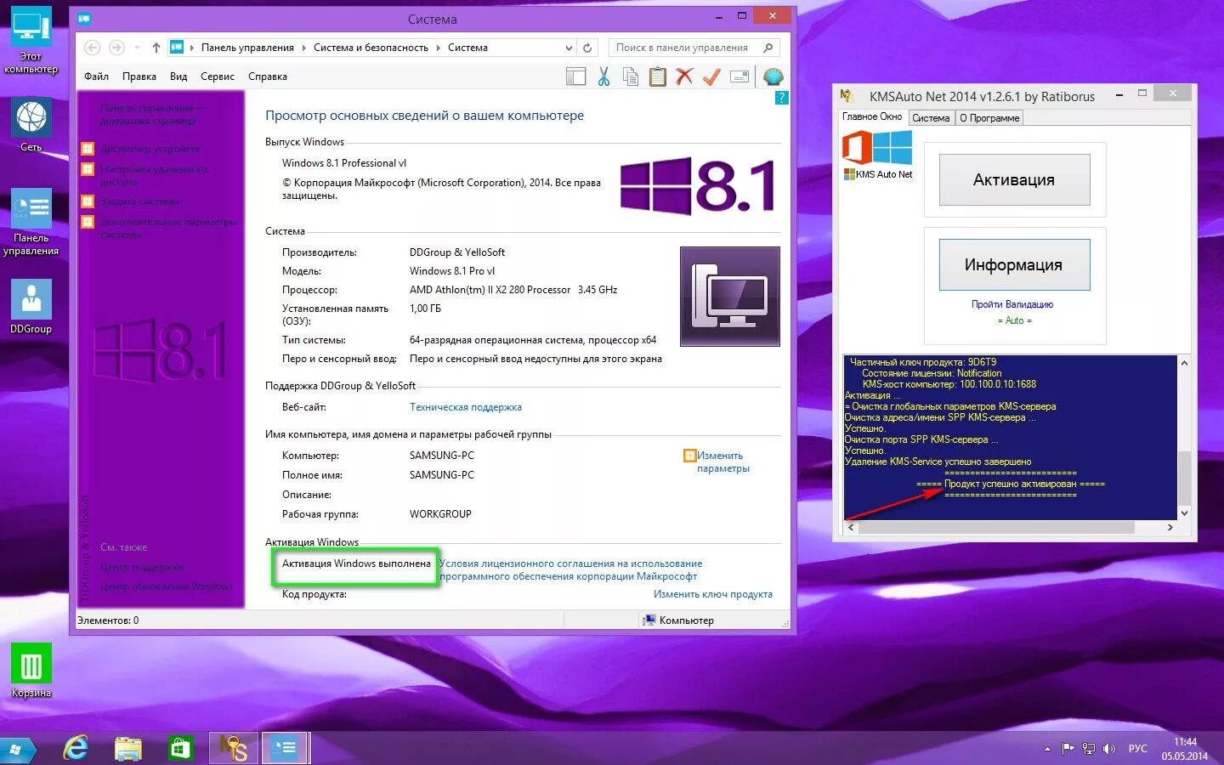The height and width of the screenshot is (765, 1224).
Task: Show hidden tray icons arrow
Action: (x=1047, y=749)
